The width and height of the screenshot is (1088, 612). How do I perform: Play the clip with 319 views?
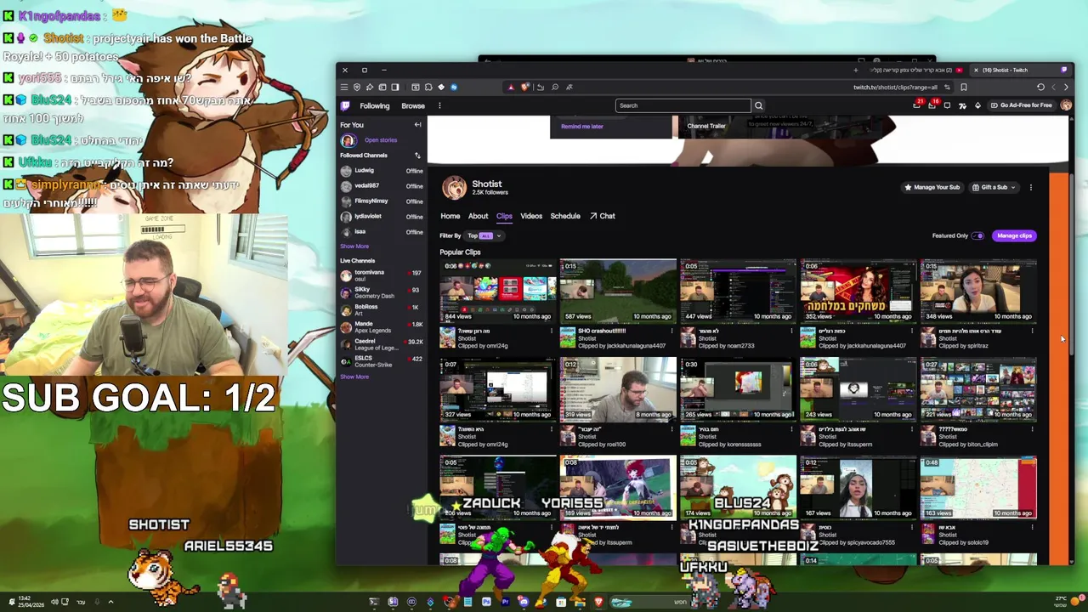pyautogui.click(x=618, y=389)
